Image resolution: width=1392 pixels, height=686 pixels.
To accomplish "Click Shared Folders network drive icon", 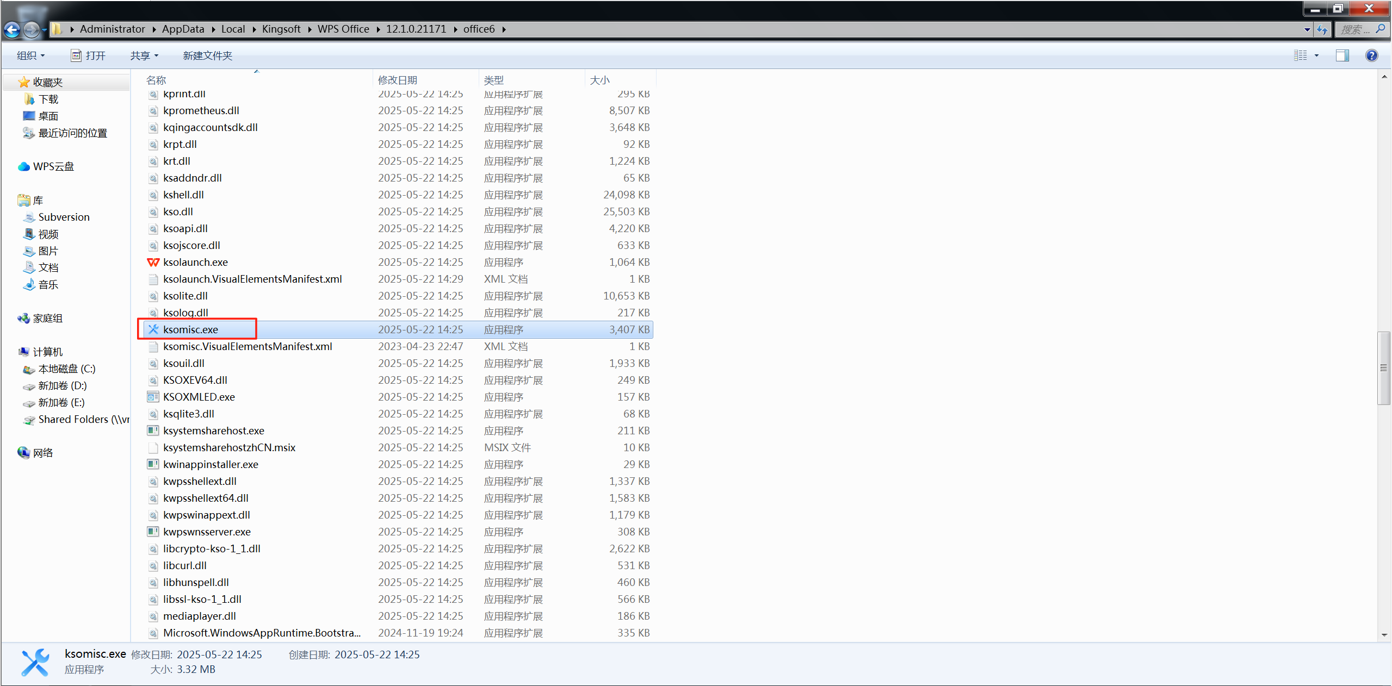I will [29, 420].
